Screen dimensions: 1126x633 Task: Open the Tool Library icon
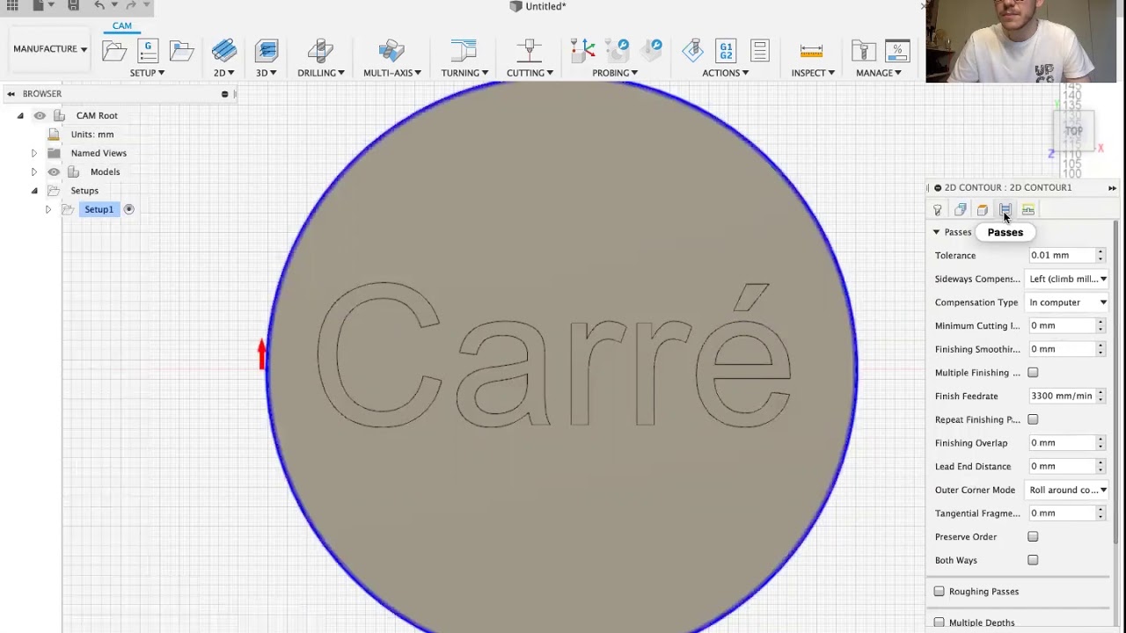pyautogui.click(x=863, y=50)
